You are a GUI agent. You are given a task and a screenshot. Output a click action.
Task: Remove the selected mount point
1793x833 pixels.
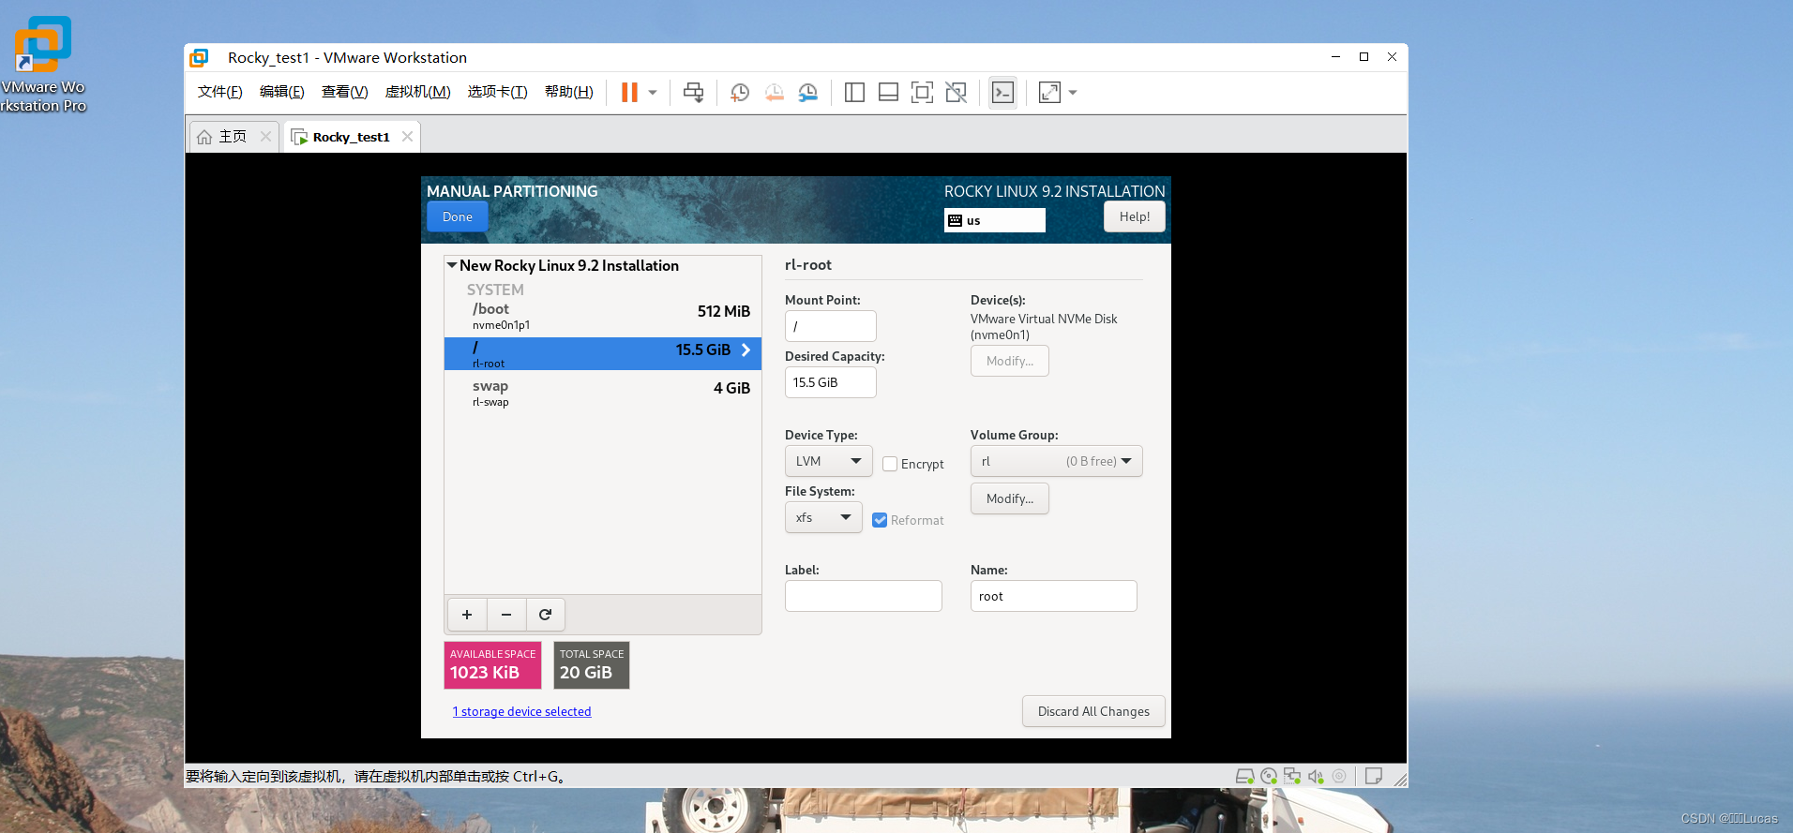point(506,615)
